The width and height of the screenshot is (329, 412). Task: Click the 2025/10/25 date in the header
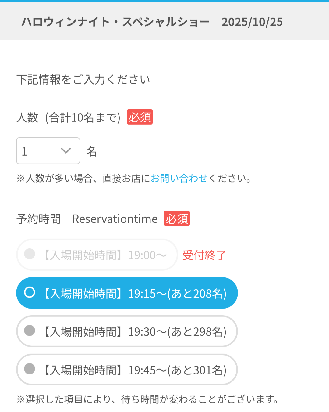252,22
